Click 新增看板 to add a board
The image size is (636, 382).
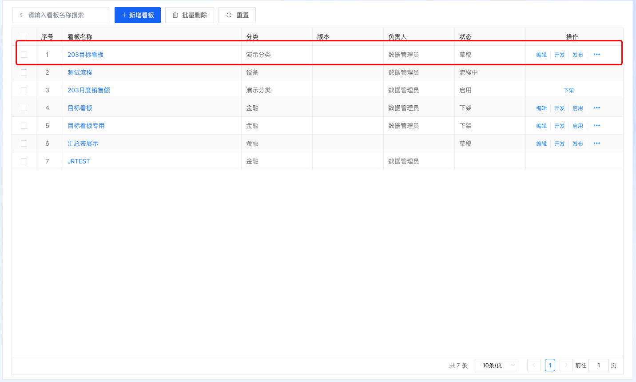(x=138, y=15)
